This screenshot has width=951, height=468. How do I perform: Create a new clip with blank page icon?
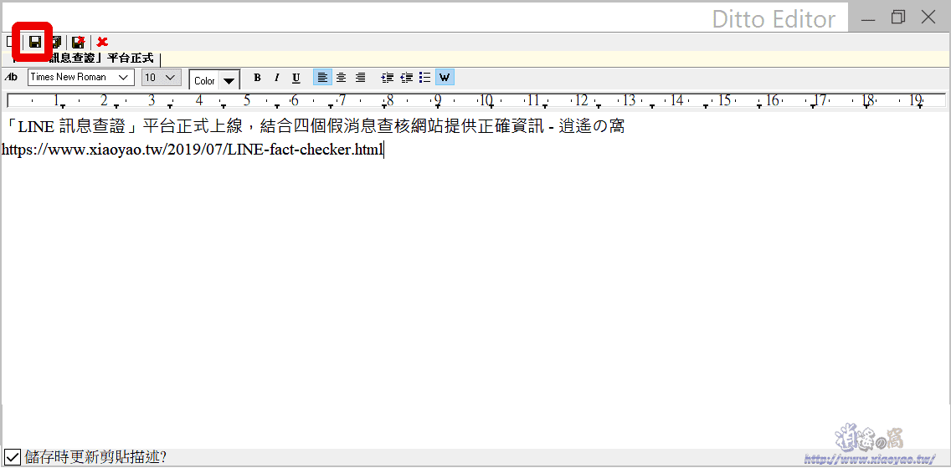[9, 42]
